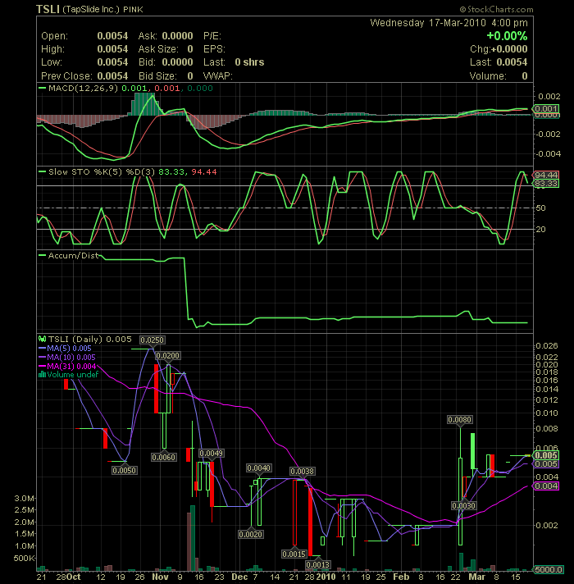
Task: Click the magenta 0.004 MA axis tag
Action: 546,486
